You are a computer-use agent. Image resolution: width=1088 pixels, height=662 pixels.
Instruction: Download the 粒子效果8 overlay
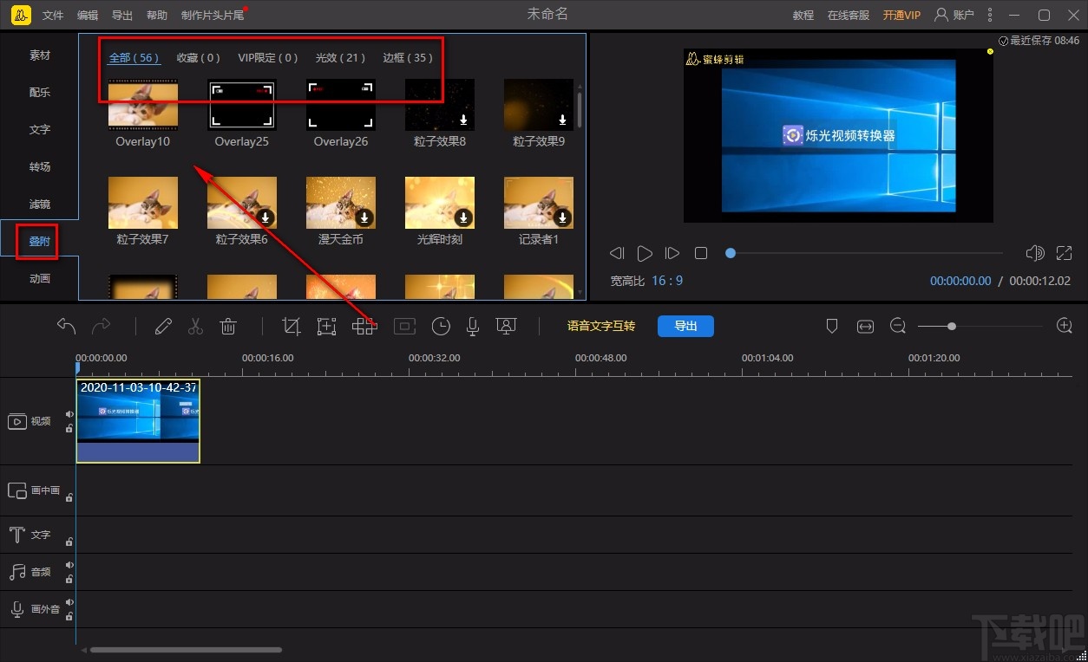464,120
